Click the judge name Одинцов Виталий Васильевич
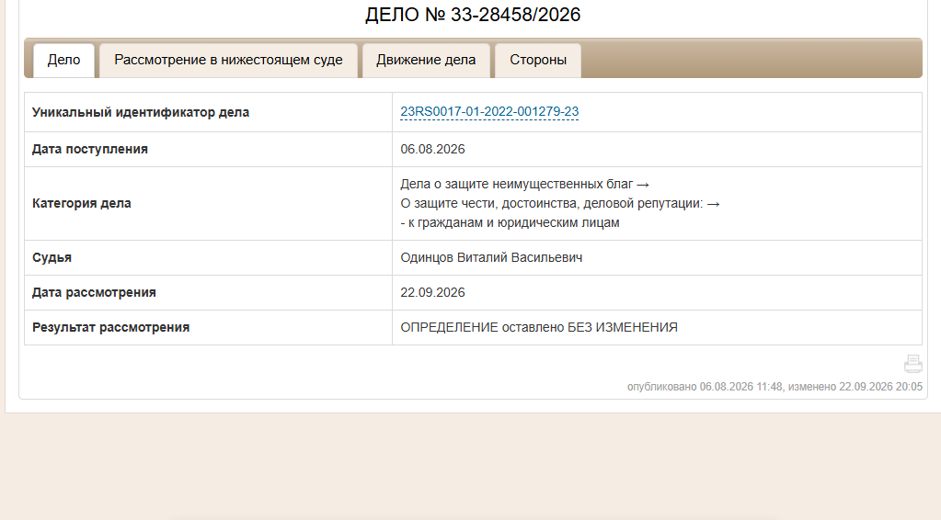The height and width of the screenshot is (520, 941). click(491, 257)
